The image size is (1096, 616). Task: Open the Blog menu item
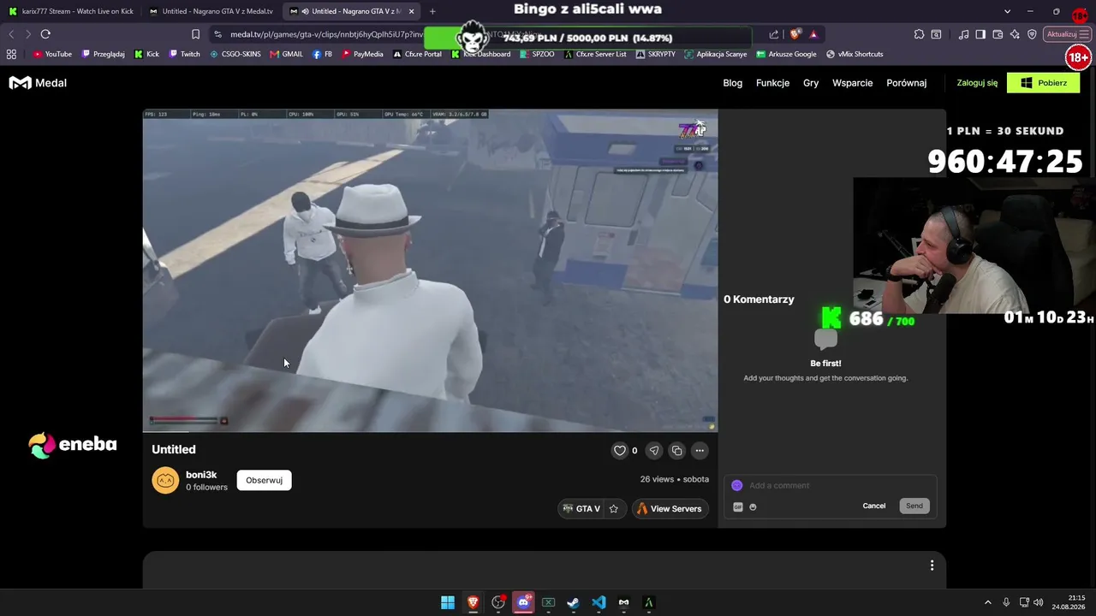click(732, 83)
